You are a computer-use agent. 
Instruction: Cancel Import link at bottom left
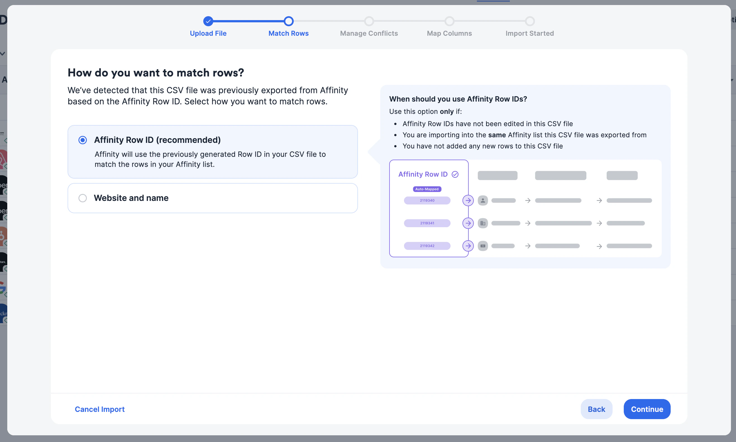coord(99,409)
